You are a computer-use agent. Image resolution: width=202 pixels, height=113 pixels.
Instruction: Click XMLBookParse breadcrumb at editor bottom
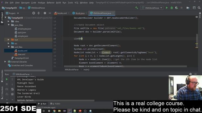point(72,70)
